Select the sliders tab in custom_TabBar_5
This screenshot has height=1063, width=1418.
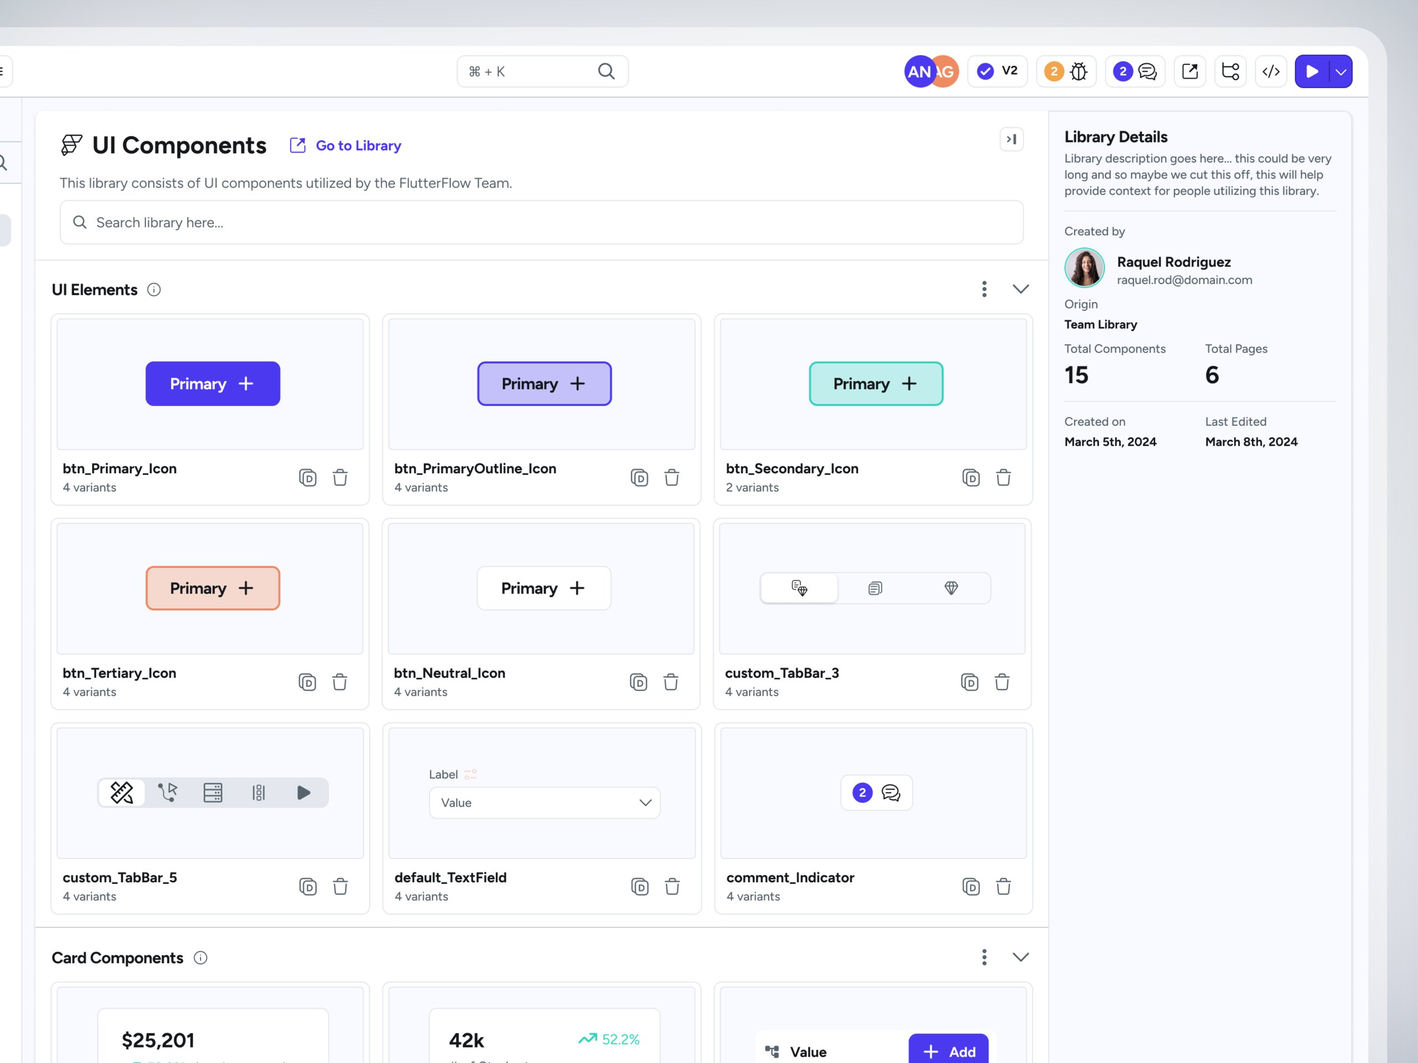(258, 793)
